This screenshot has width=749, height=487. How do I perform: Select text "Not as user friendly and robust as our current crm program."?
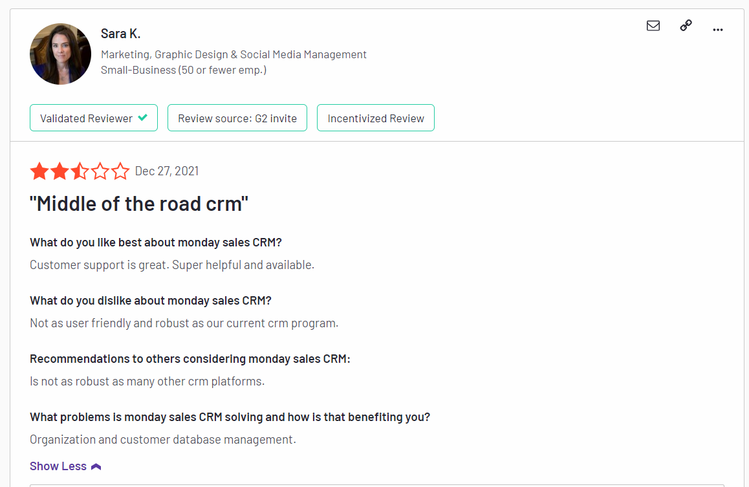point(184,323)
